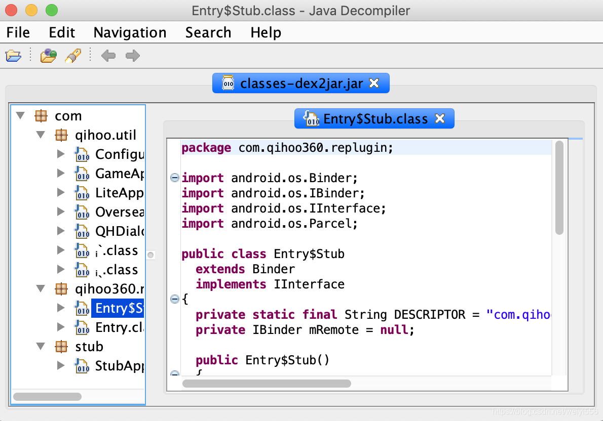Click the code editor horizontal scrollbar

click(267, 384)
